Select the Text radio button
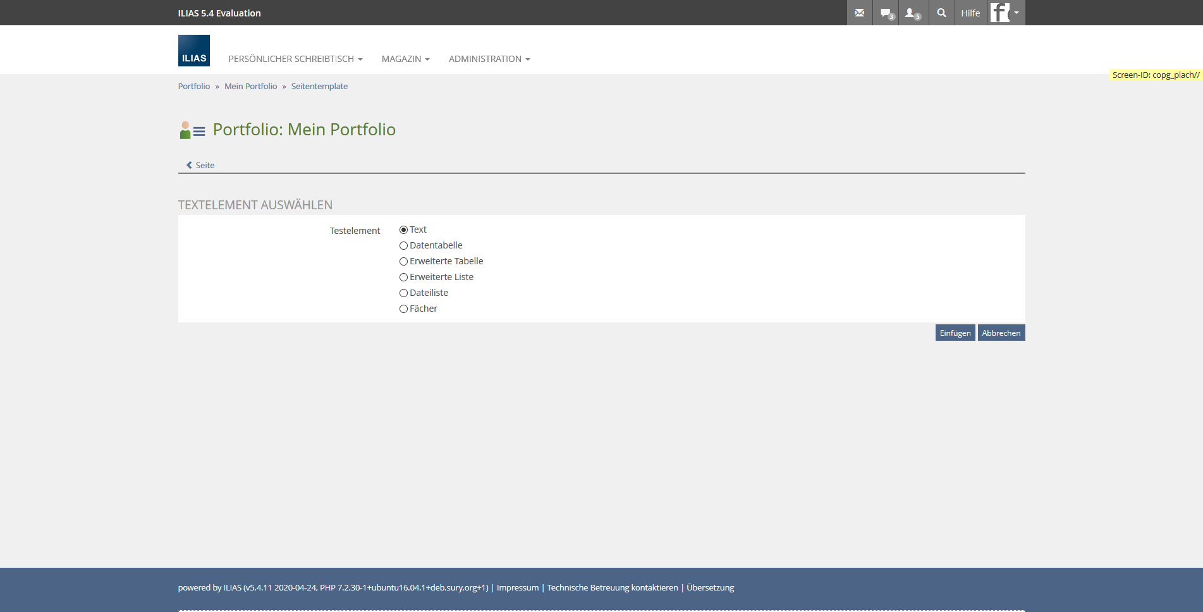Screen dimensions: 1203x612 (403, 230)
